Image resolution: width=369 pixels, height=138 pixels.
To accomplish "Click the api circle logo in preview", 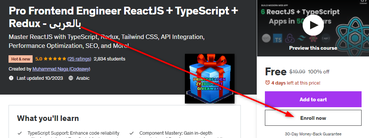I will (326, 38).
